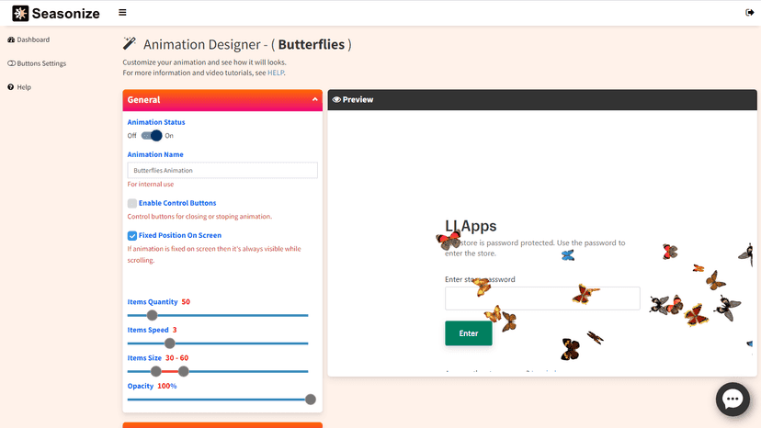Click the green Enter button in the preview
The height and width of the screenshot is (428, 761).
point(469,333)
